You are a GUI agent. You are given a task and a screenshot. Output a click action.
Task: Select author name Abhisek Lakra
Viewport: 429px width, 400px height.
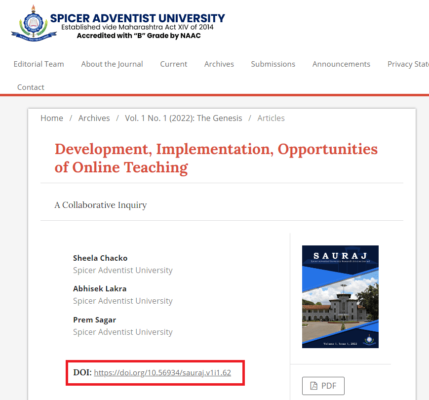coord(100,289)
